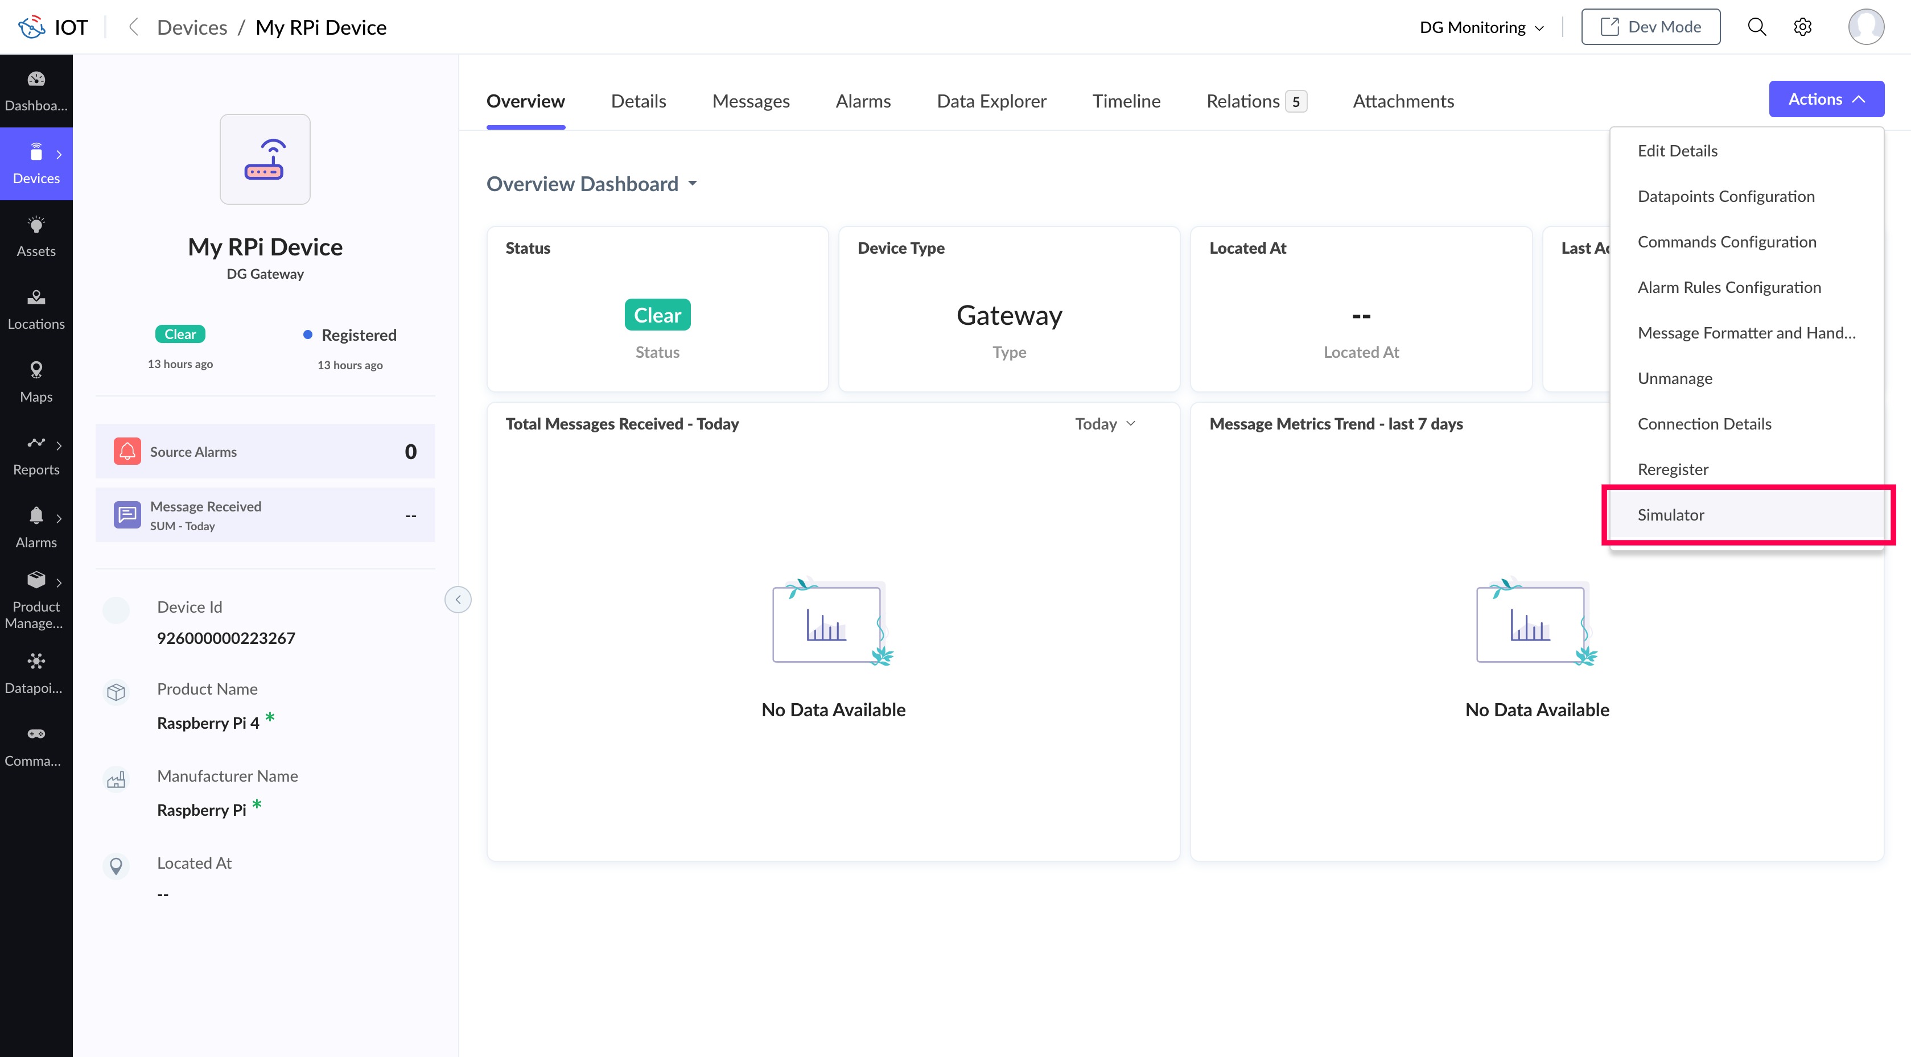Select Simulator from the Actions menu
The height and width of the screenshot is (1057, 1911).
click(1671, 515)
